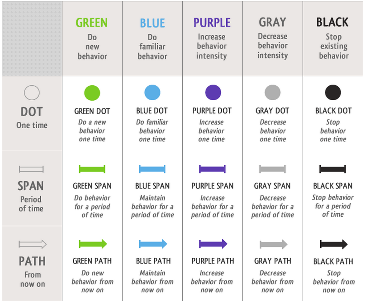Open the GREEN column header
This screenshot has height=303, width=365.
coord(92,23)
